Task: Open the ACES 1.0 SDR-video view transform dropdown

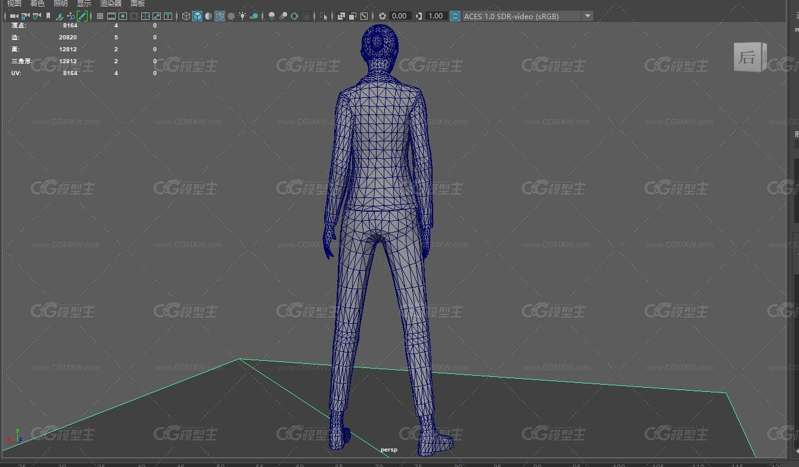Action: click(527, 16)
